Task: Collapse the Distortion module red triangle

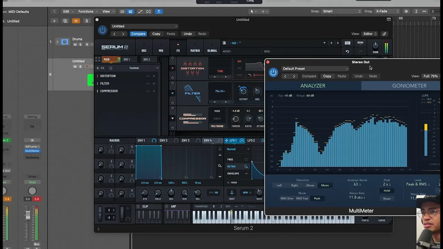Action: click(172, 68)
